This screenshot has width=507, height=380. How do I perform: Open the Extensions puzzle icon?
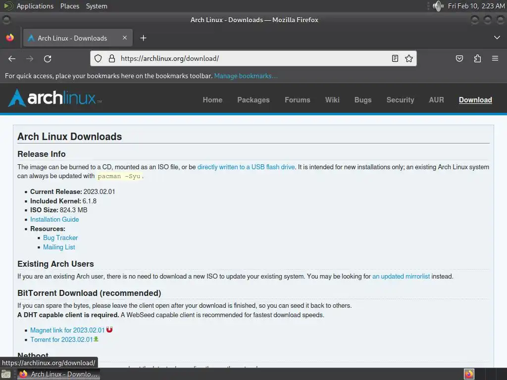[478, 58]
